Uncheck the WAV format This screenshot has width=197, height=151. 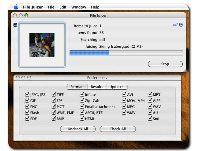150,106
